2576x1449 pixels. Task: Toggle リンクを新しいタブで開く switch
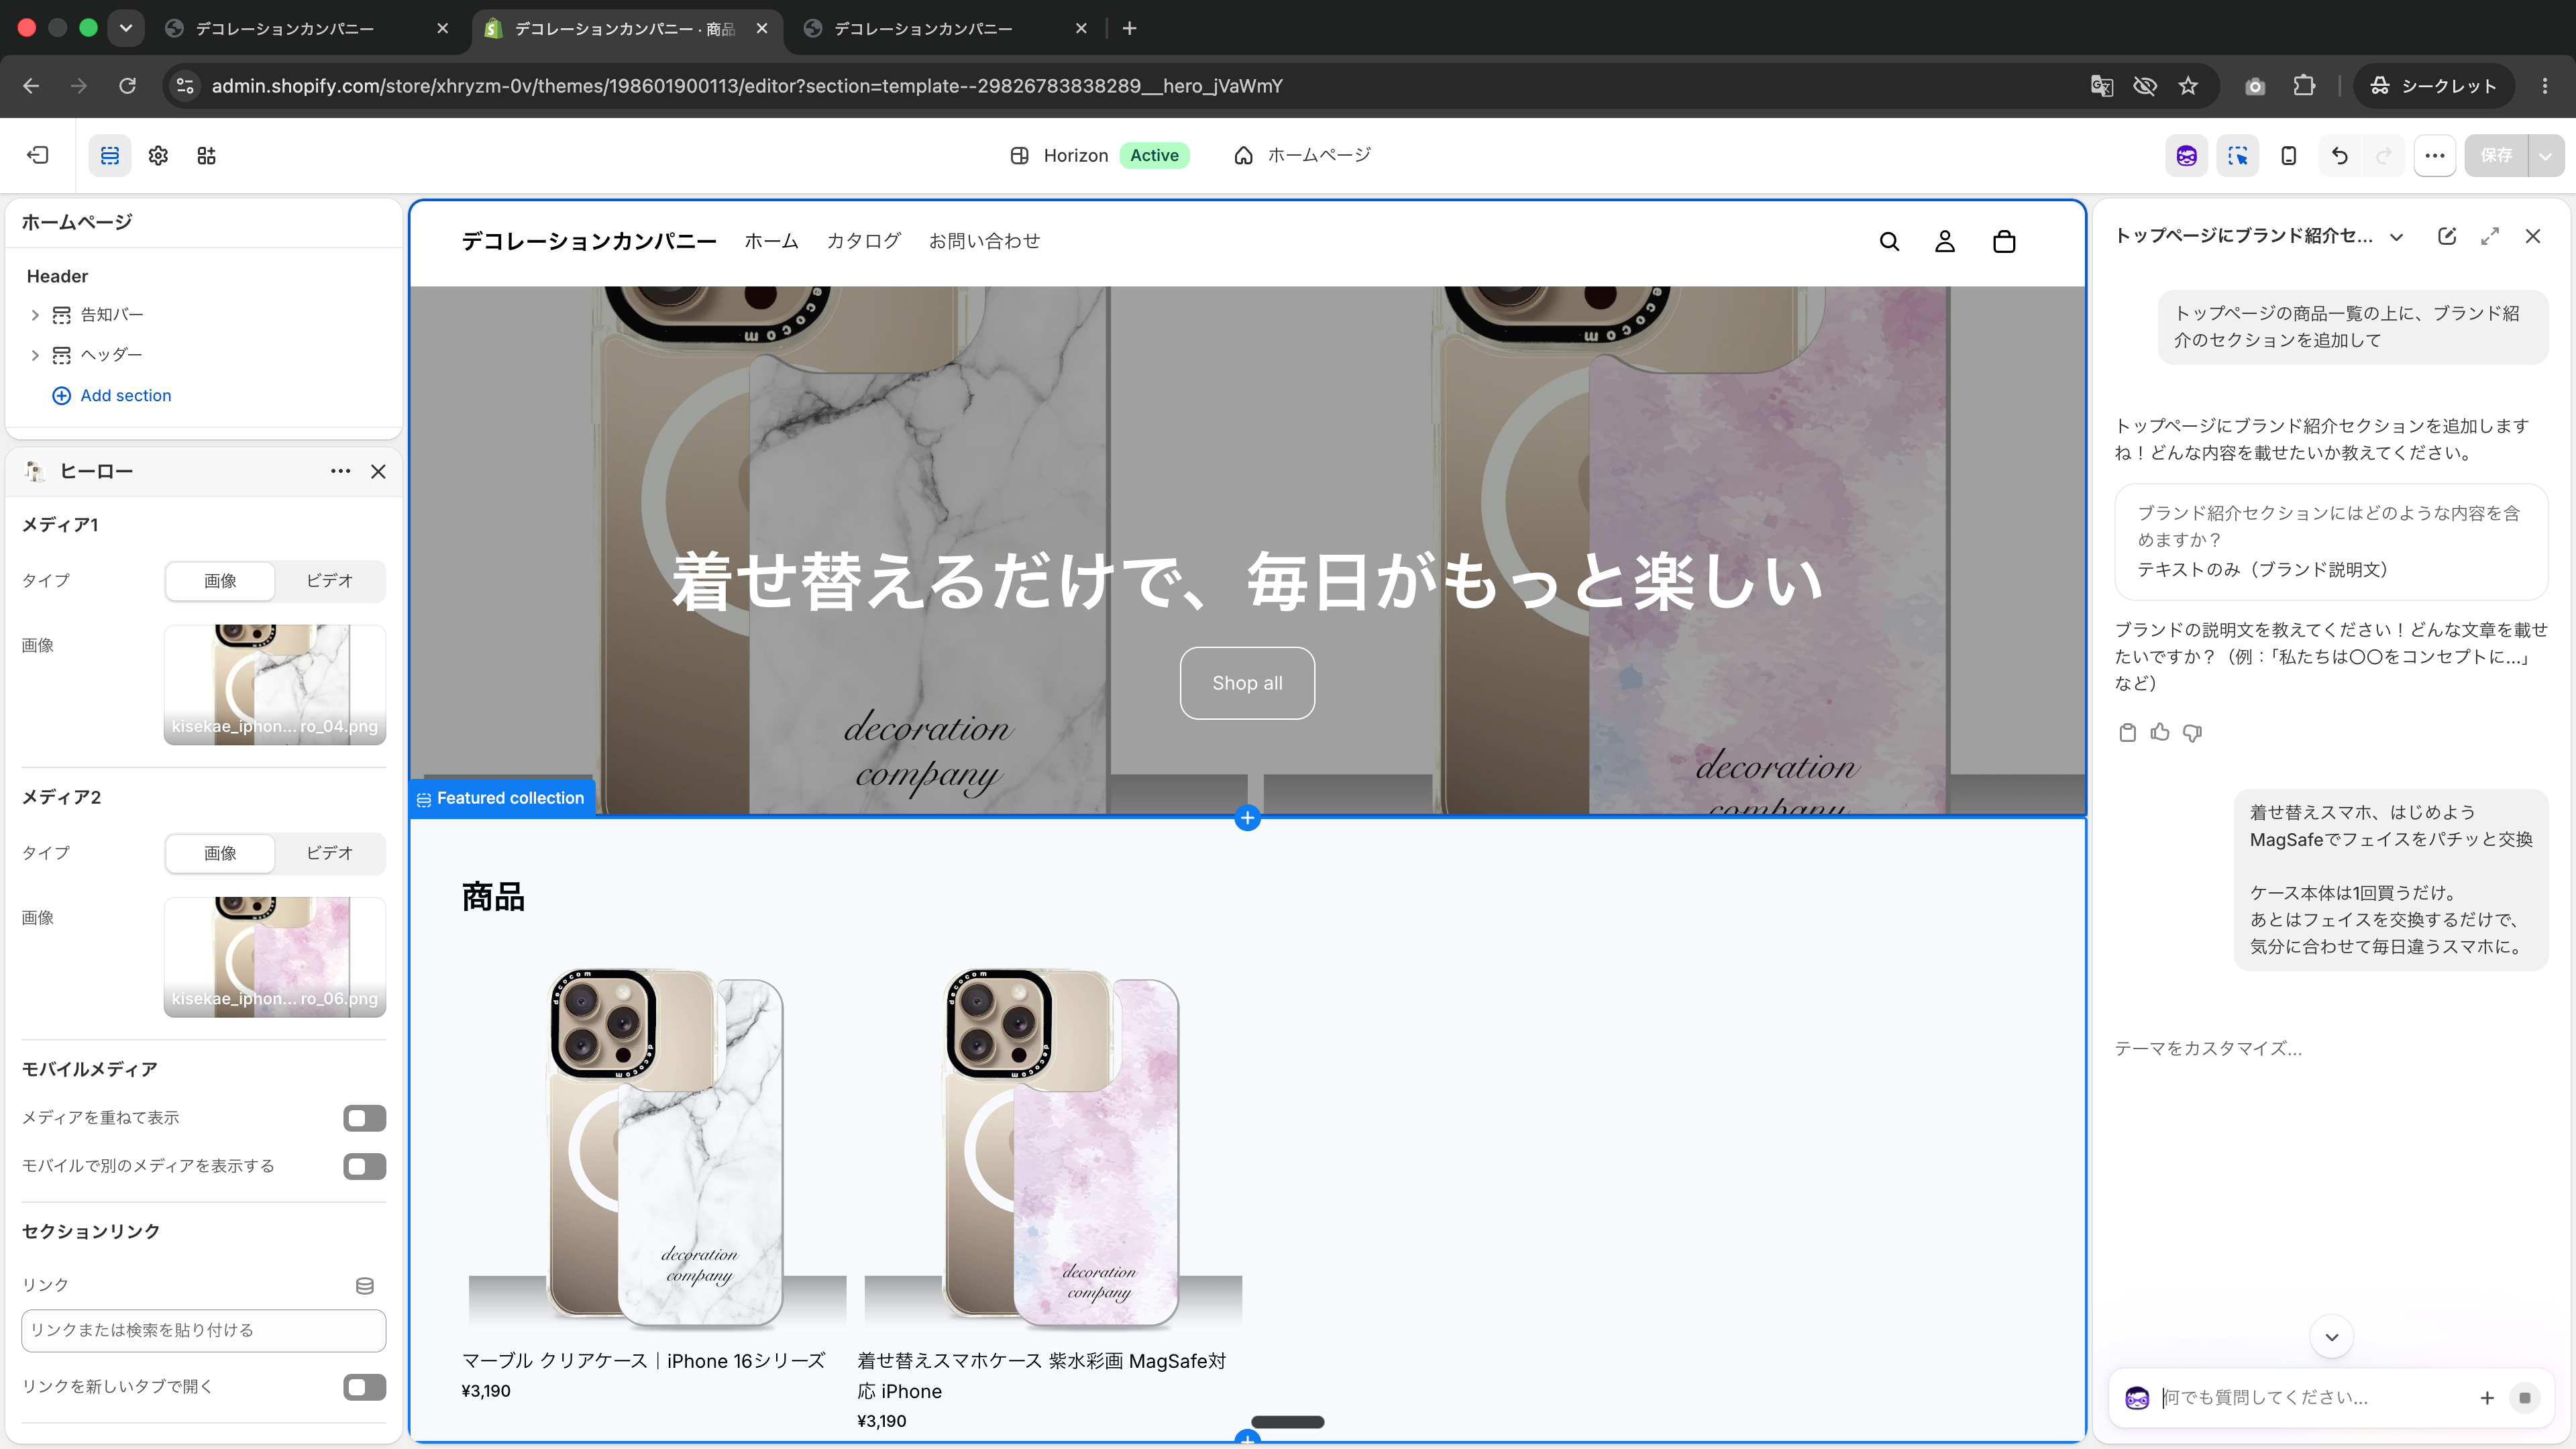364,1387
